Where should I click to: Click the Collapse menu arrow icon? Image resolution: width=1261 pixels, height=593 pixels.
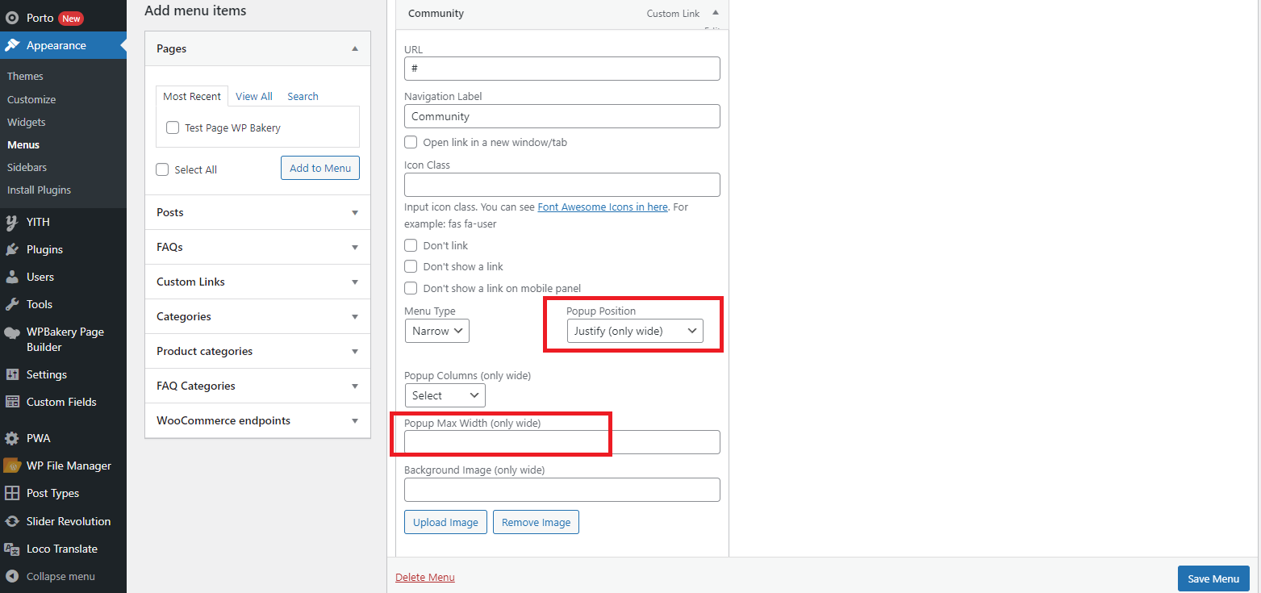pyautogui.click(x=12, y=576)
